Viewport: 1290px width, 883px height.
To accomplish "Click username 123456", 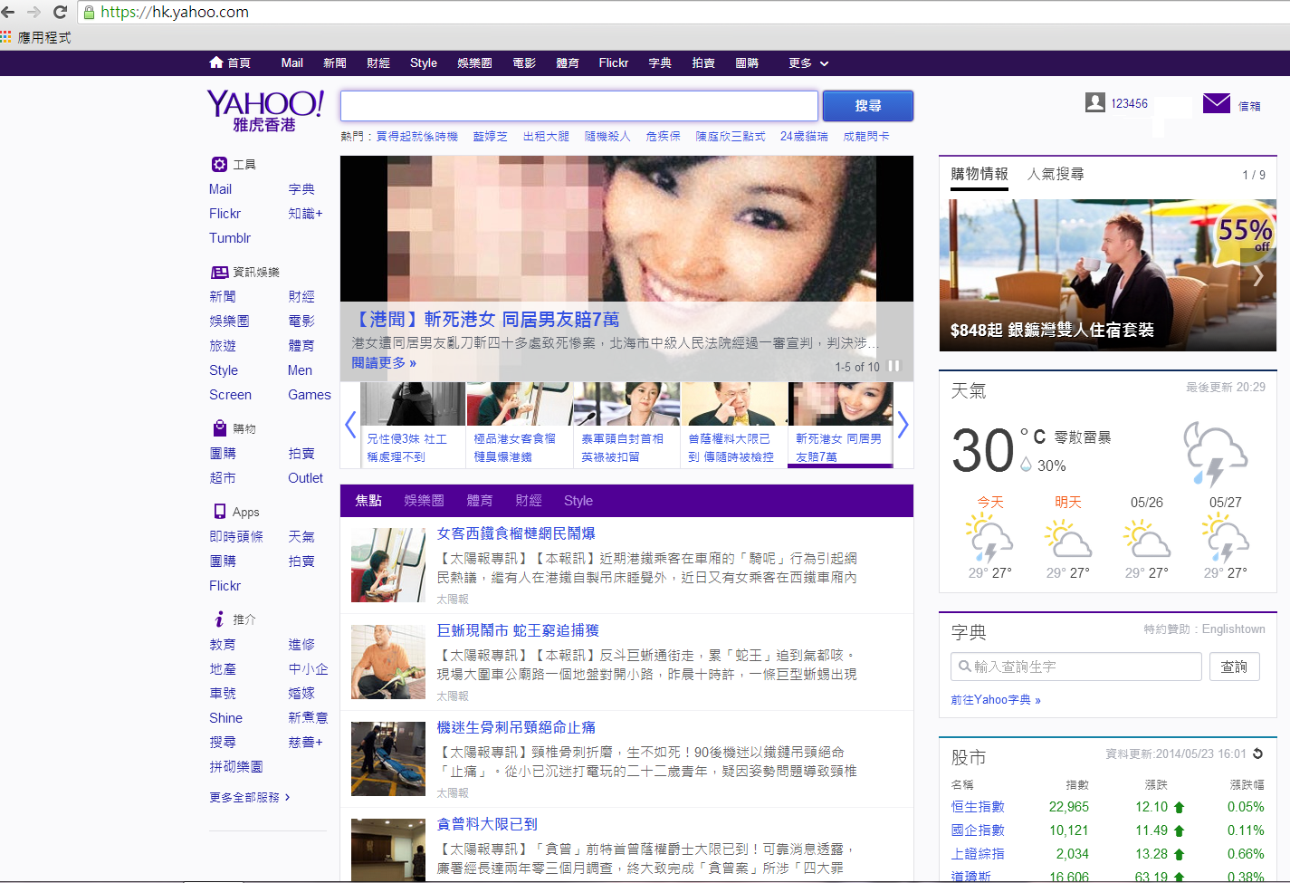I will pyautogui.click(x=1129, y=103).
